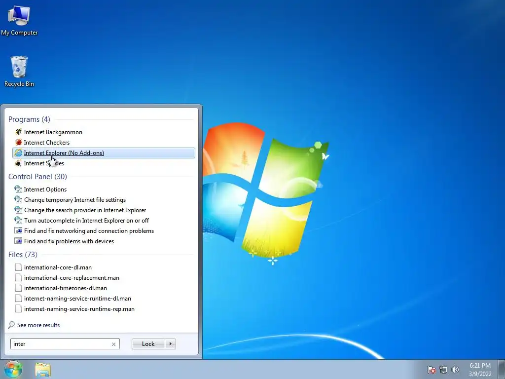Screen dimensions: 505x379
Task: Open Windows Explorer from the taskbar
Action: pos(43,370)
